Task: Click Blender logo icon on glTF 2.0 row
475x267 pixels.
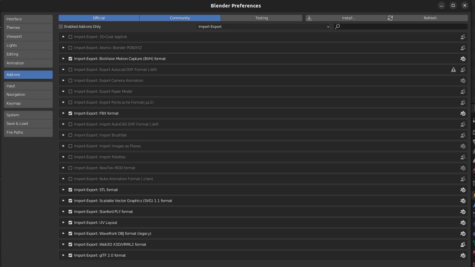Action: (463, 256)
